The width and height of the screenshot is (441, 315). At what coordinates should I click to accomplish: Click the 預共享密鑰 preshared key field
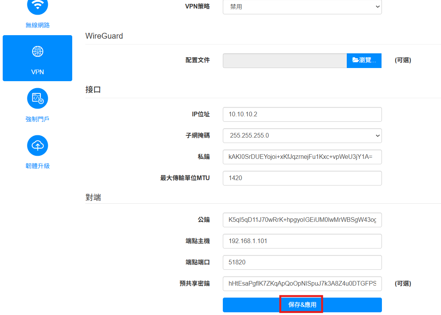click(302, 284)
